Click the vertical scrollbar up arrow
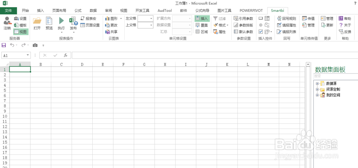This screenshot has height=168, width=358. 308,65
